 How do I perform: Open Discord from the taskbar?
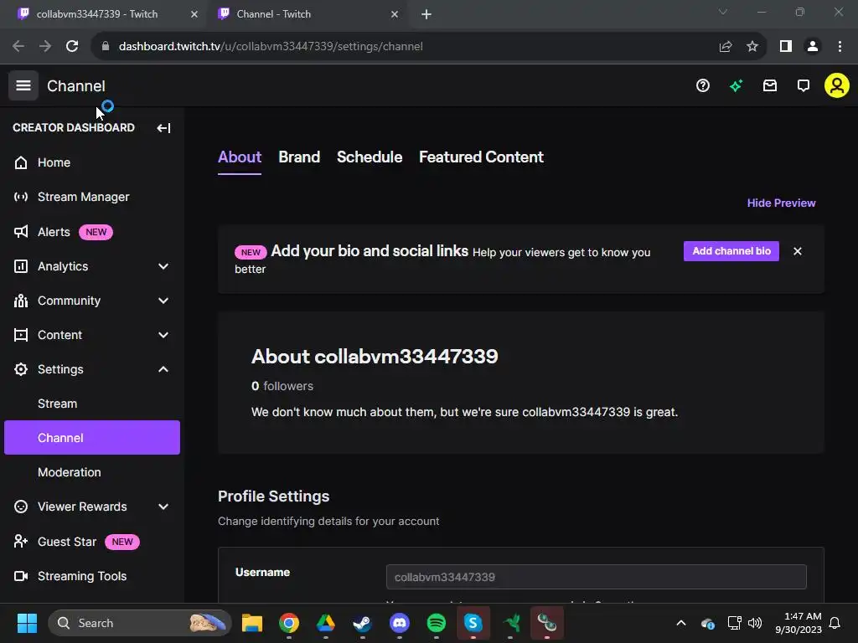click(x=400, y=623)
